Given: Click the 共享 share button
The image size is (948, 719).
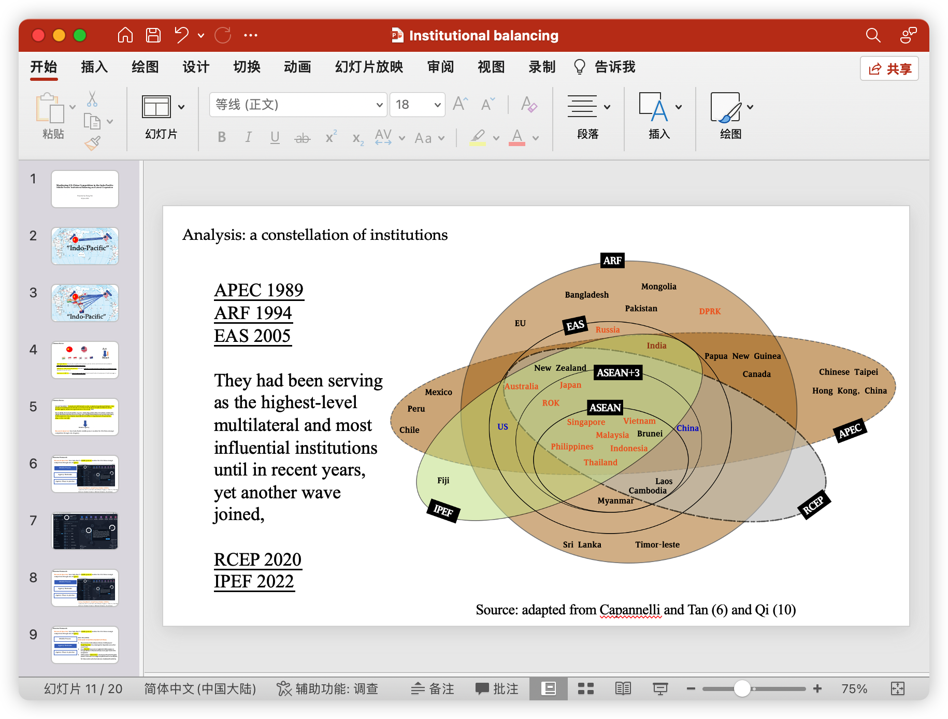Looking at the screenshot, I should (x=889, y=68).
